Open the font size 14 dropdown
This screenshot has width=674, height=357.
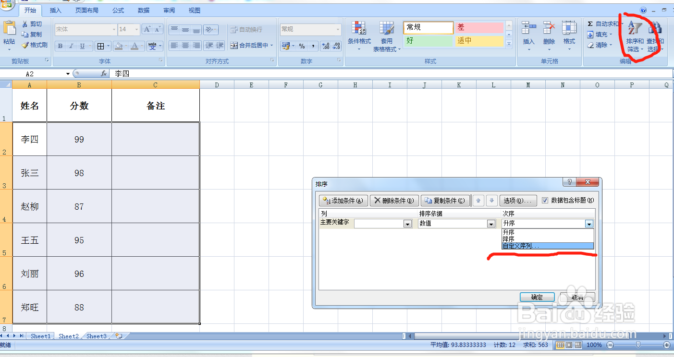137,29
